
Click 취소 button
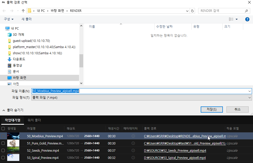237,110
